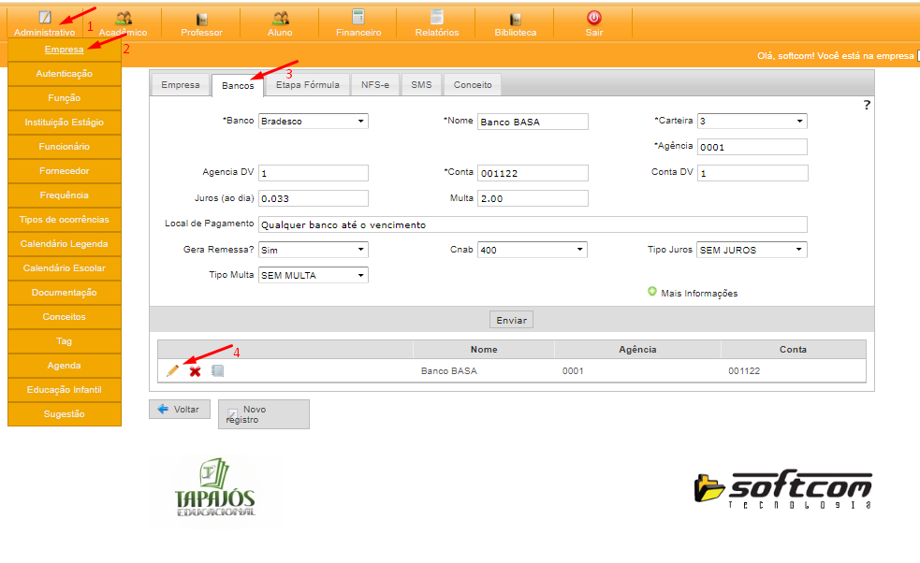Click the gray document icon in bank row

click(x=217, y=371)
